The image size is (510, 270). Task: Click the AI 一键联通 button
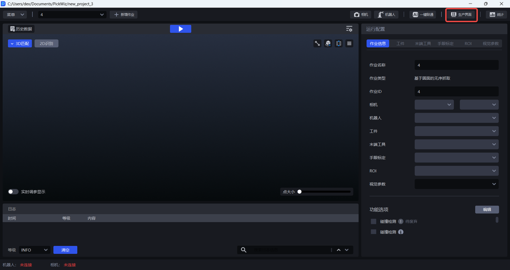pyautogui.click(x=422, y=15)
